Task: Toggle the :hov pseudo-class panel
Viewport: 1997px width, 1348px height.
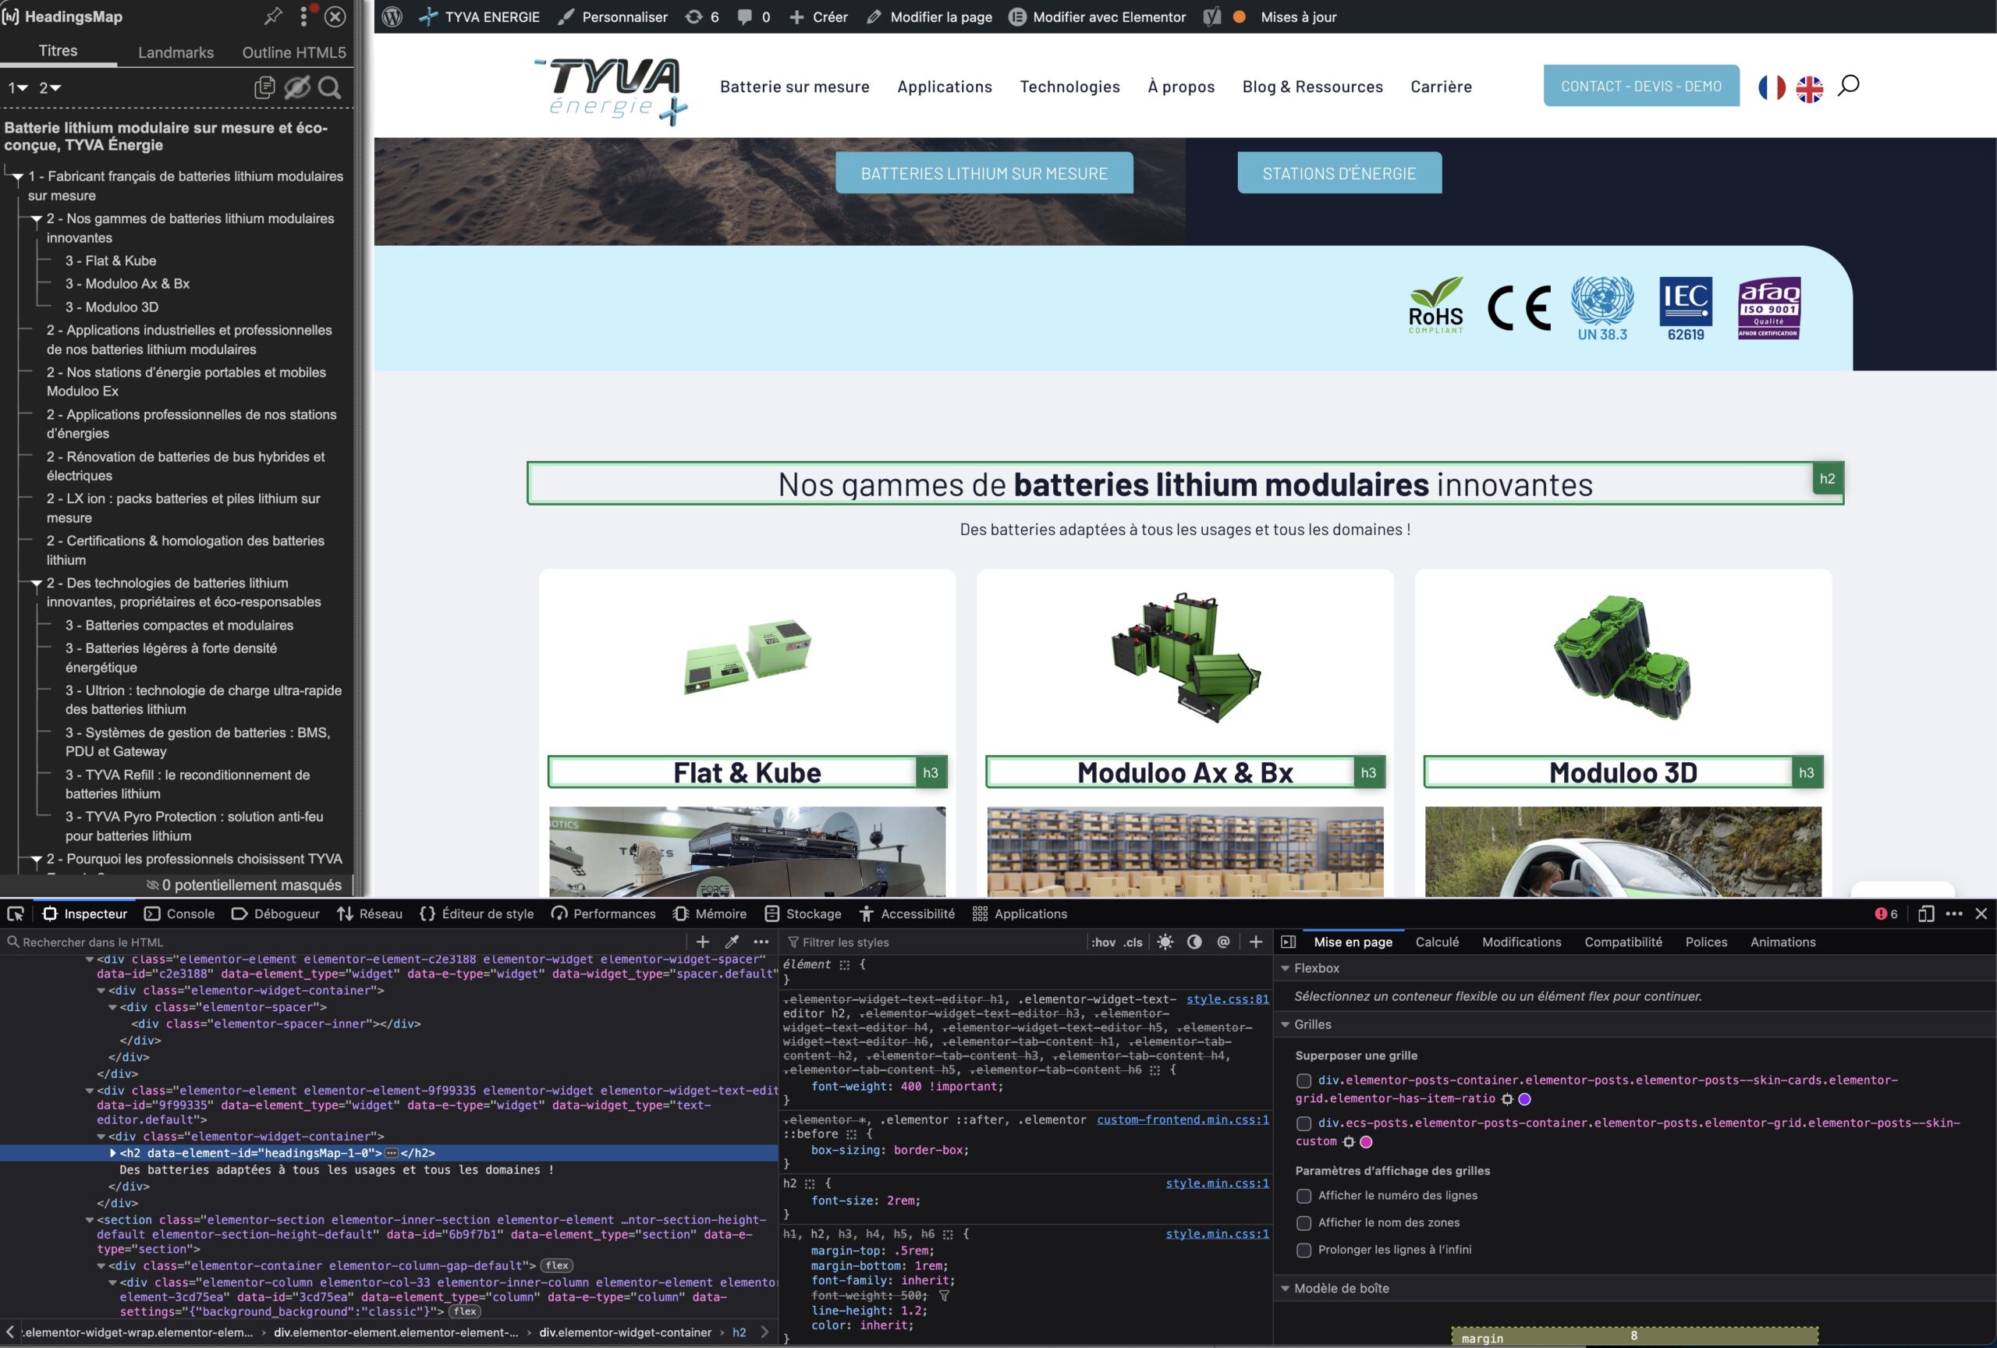Action: point(1103,942)
